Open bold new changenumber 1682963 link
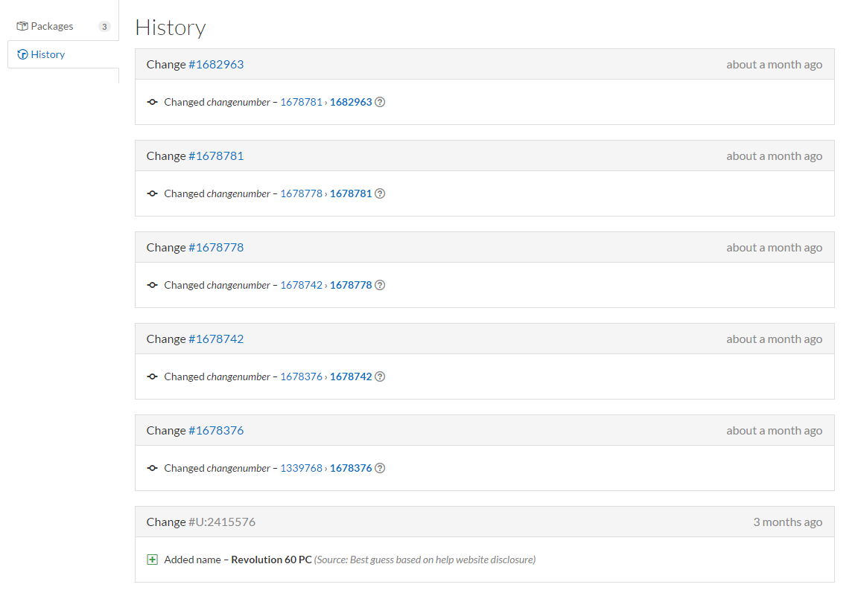Screen dimensions: 858x593 pyautogui.click(x=351, y=102)
